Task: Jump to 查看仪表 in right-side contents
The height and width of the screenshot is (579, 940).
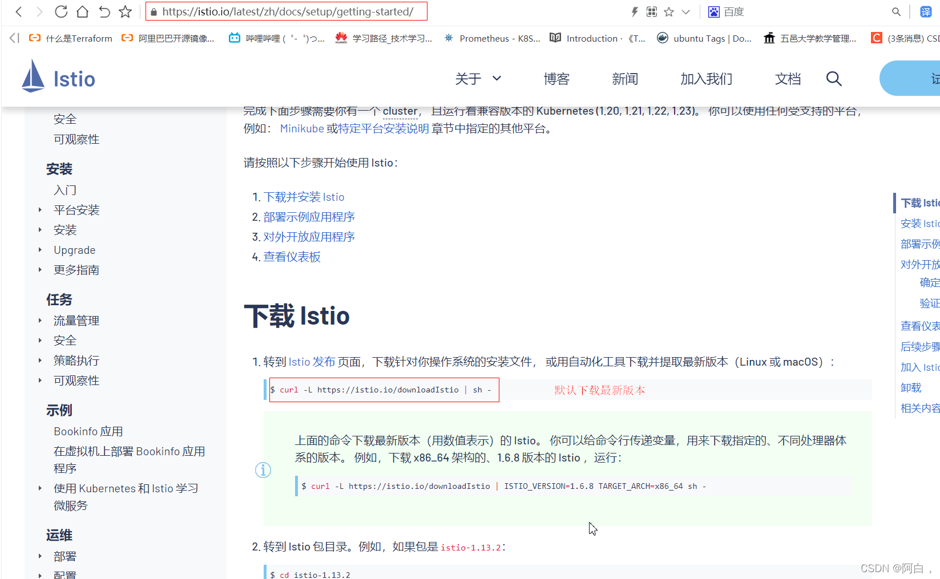Action: click(x=920, y=326)
